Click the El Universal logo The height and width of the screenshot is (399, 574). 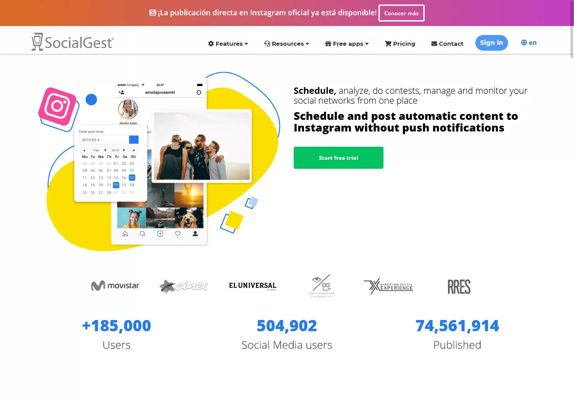252,286
